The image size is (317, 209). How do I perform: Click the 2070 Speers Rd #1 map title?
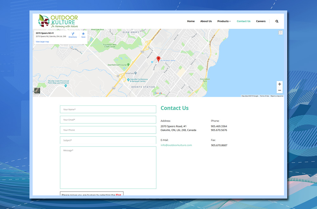pyautogui.click(x=45, y=33)
